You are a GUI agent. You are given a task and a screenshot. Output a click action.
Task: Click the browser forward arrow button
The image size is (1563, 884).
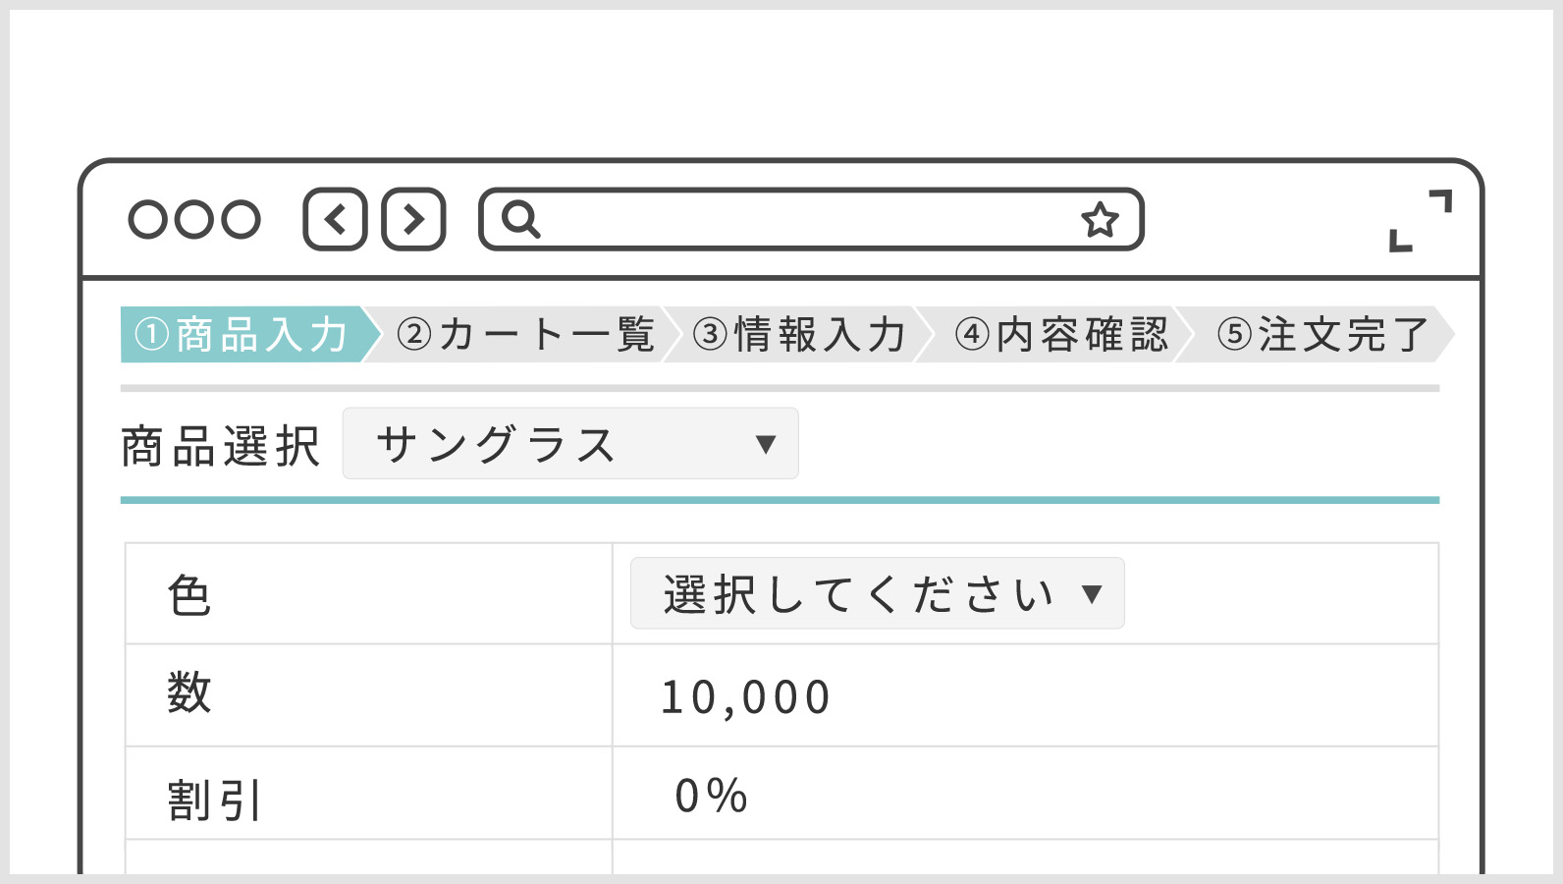tap(413, 219)
